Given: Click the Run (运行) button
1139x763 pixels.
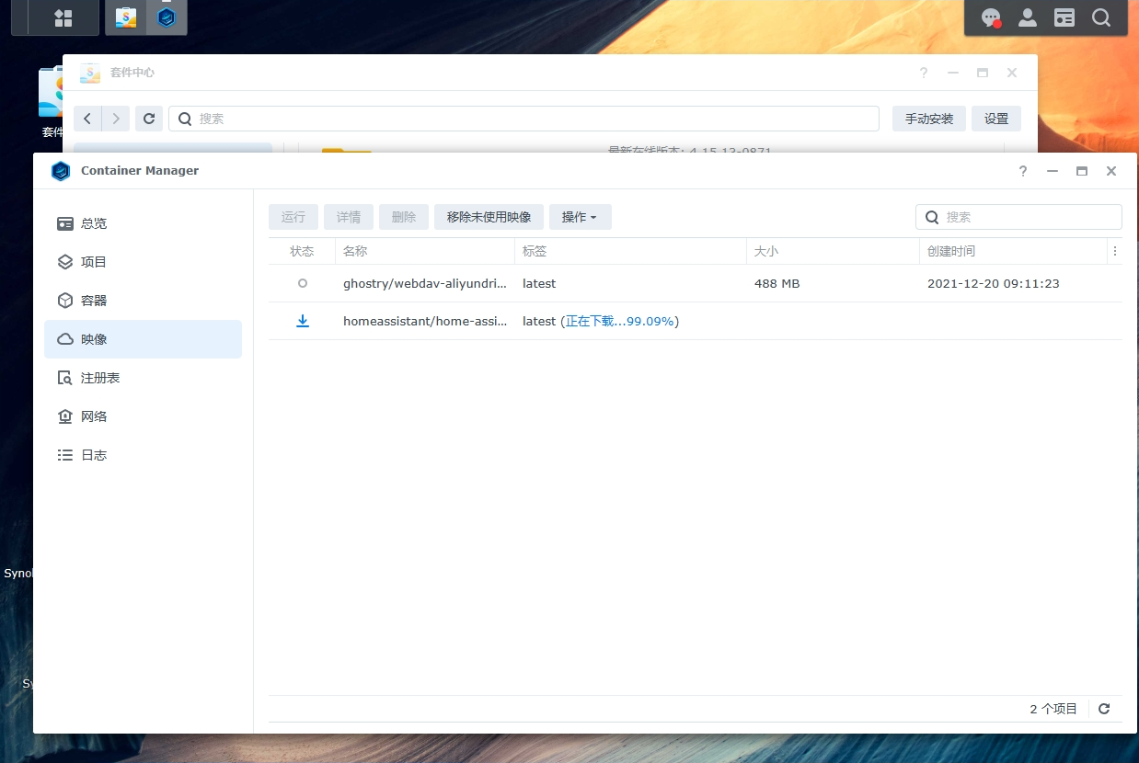Looking at the screenshot, I should (x=293, y=217).
